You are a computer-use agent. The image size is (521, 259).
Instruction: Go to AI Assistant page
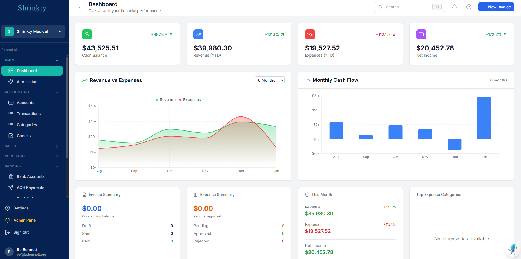28,82
